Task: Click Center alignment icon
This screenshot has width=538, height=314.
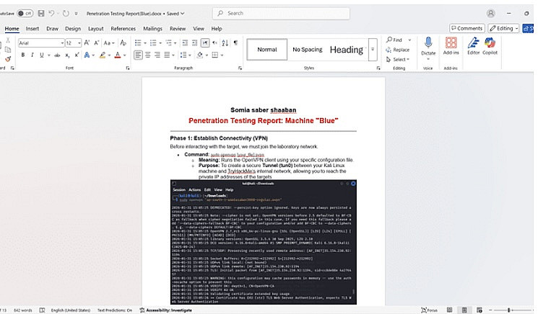Action: point(147,55)
